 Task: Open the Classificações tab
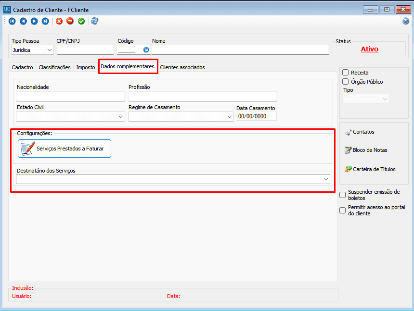point(55,67)
